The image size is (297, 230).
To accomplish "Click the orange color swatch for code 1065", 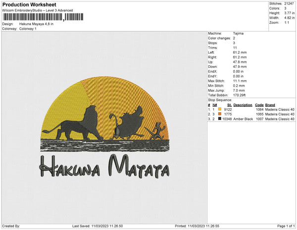I will 220,114.
